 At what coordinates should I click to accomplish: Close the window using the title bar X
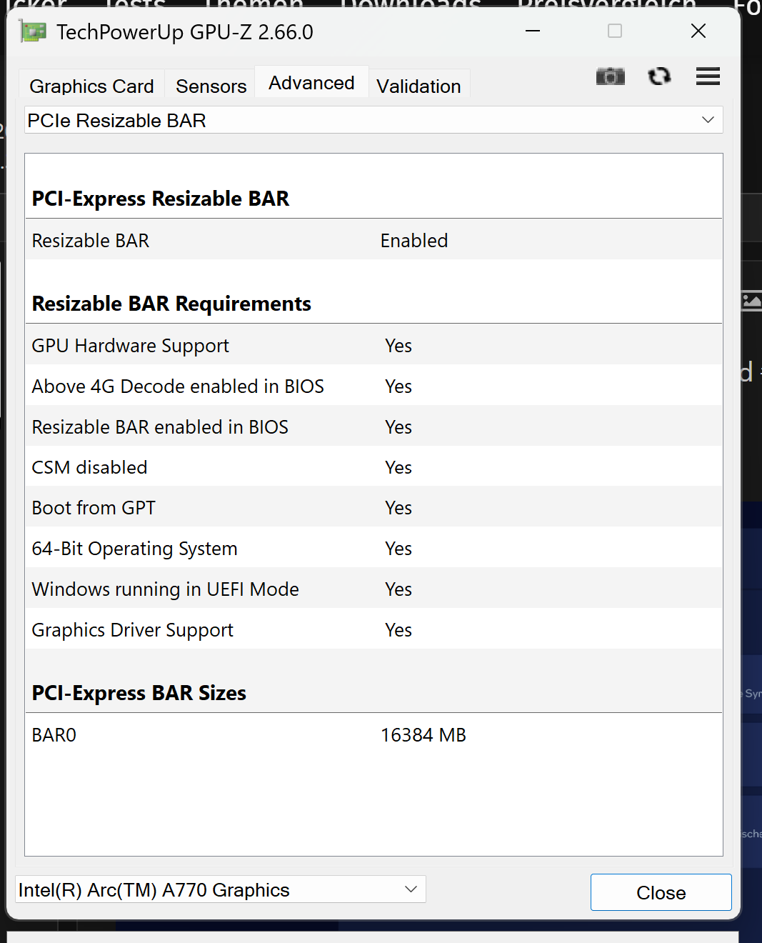pyautogui.click(x=698, y=31)
